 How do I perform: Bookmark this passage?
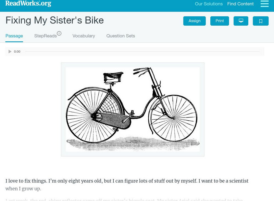click(x=261, y=21)
